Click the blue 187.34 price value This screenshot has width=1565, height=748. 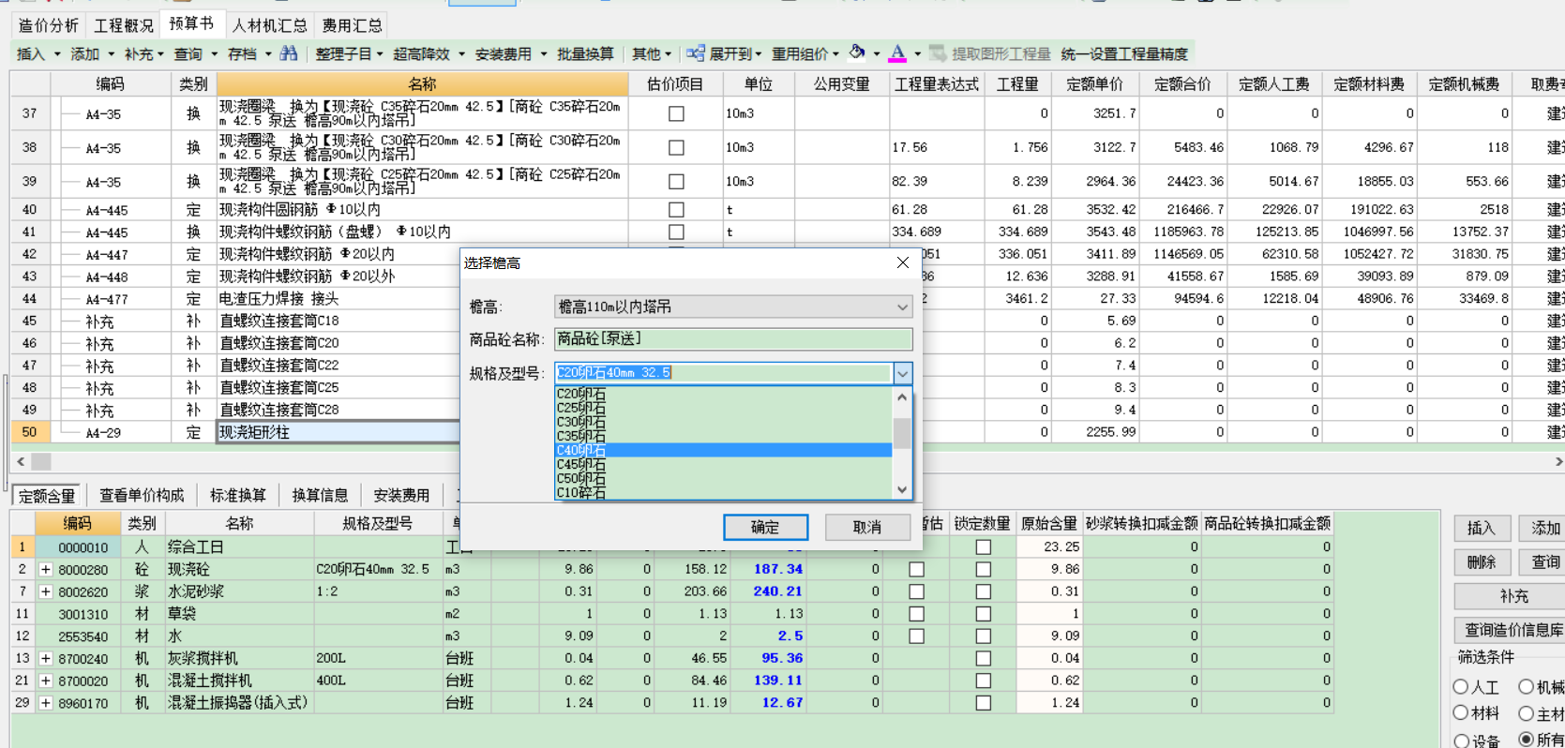(778, 569)
